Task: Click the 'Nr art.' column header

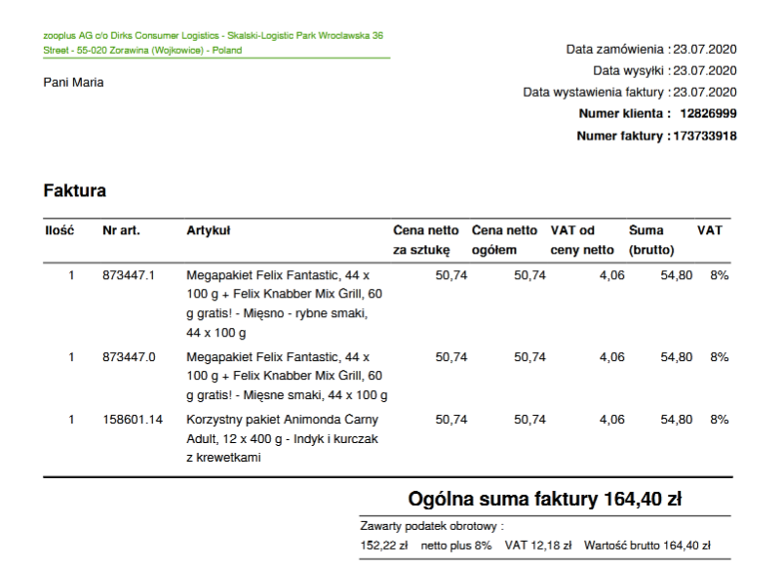Action: pos(121,230)
